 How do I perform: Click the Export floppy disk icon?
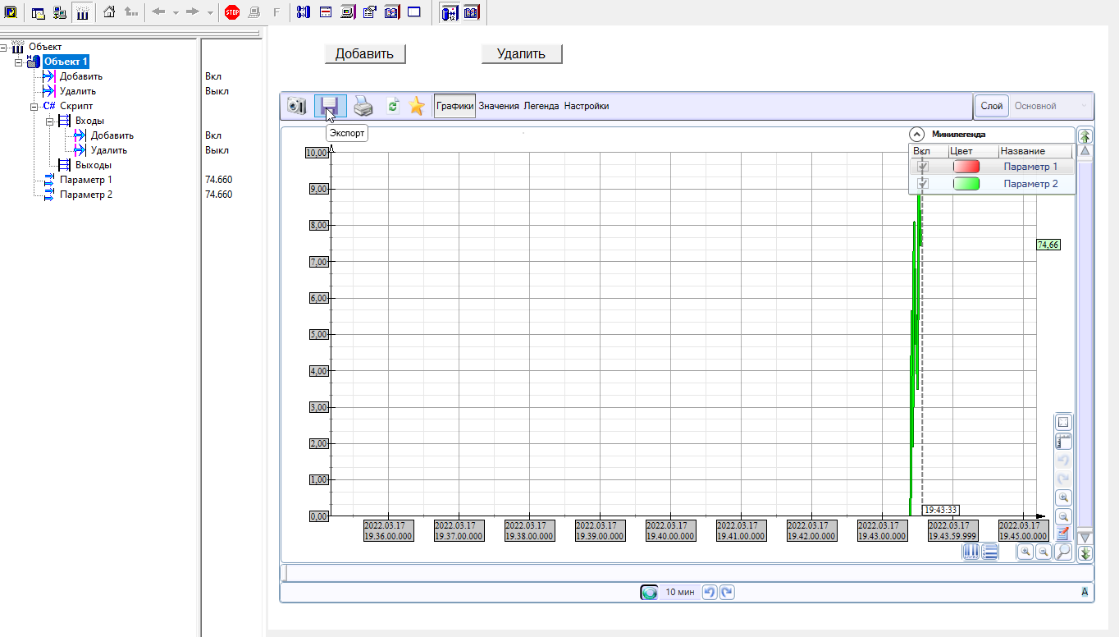coord(330,106)
